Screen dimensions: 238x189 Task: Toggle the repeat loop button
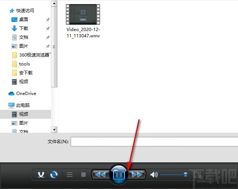(54, 175)
